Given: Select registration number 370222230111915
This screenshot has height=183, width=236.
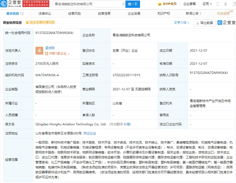Looking at the screenshot, I should (x=126, y=75).
